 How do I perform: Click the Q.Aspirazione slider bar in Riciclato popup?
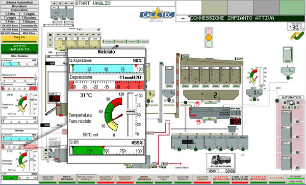[107, 69]
